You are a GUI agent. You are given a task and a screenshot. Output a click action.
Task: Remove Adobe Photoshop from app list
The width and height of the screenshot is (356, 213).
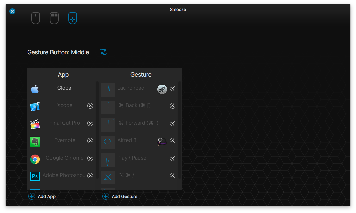point(90,176)
